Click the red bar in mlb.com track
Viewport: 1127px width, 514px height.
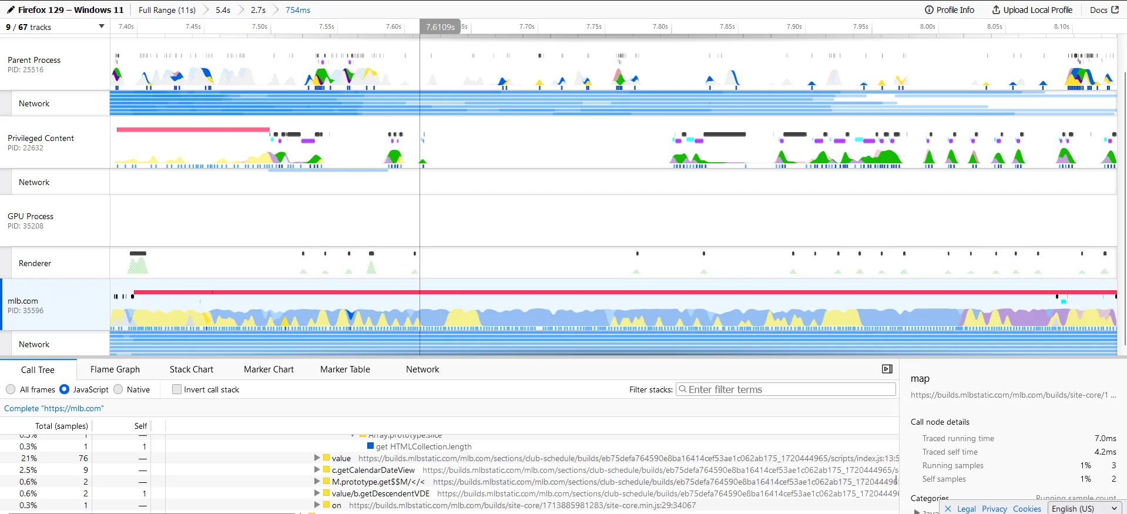point(588,292)
